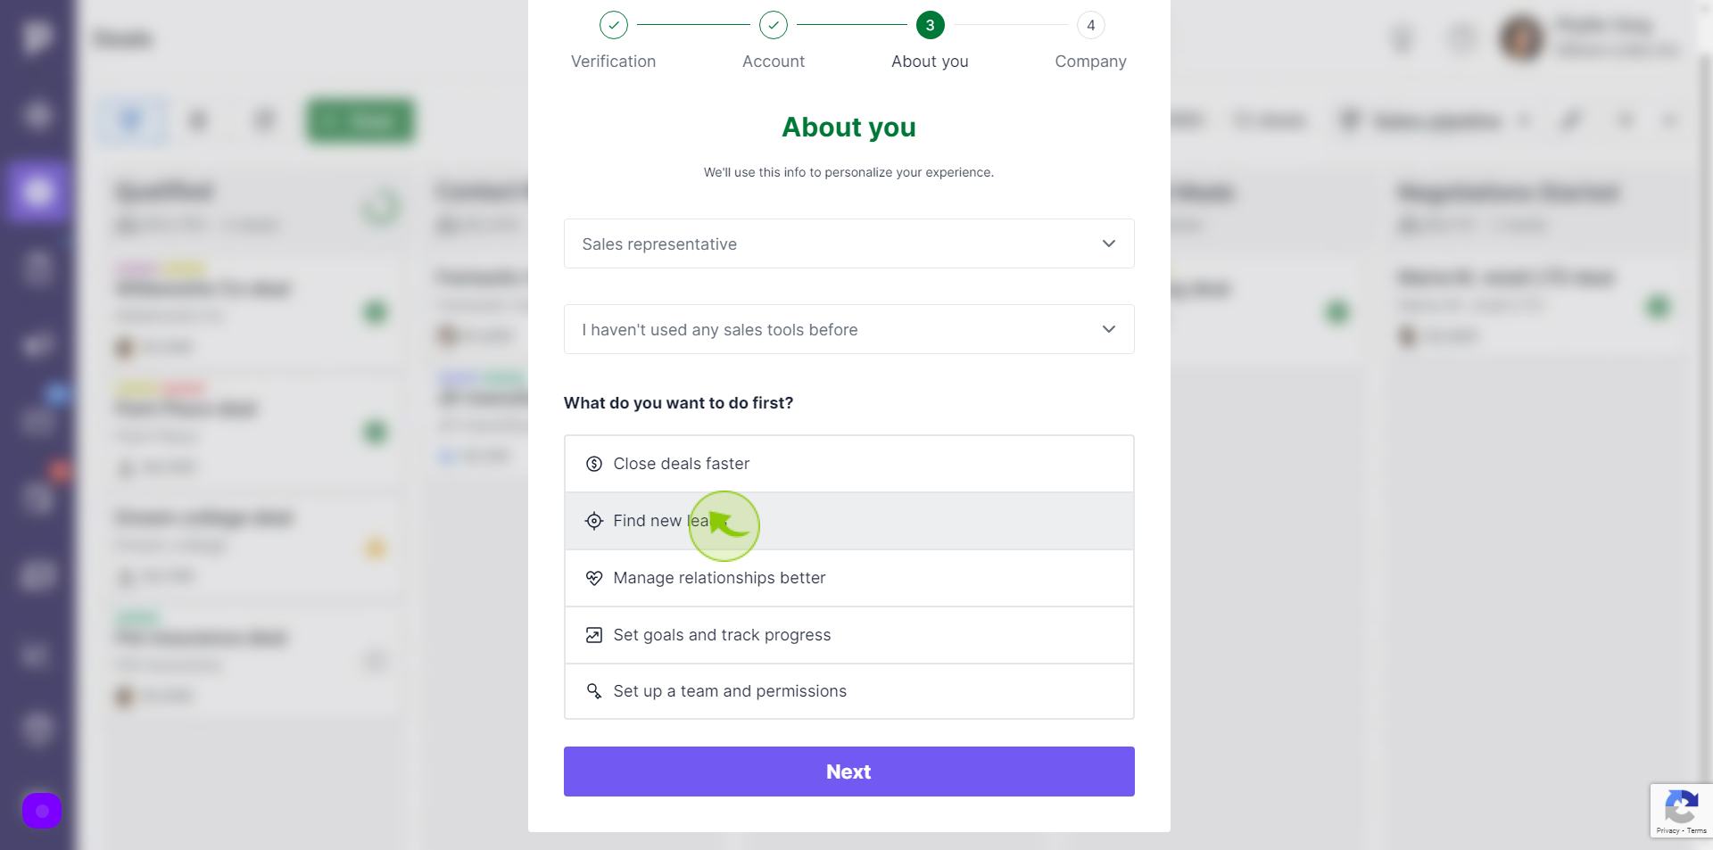The image size is (1713, 850).
Task: Click the Verification step checkmark circle
Action: [614, 25]
